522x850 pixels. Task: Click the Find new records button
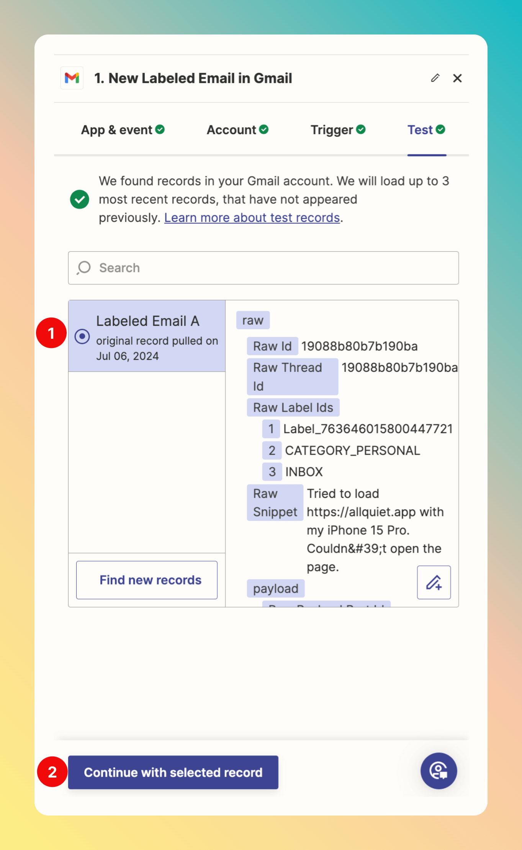pos(147,580)
